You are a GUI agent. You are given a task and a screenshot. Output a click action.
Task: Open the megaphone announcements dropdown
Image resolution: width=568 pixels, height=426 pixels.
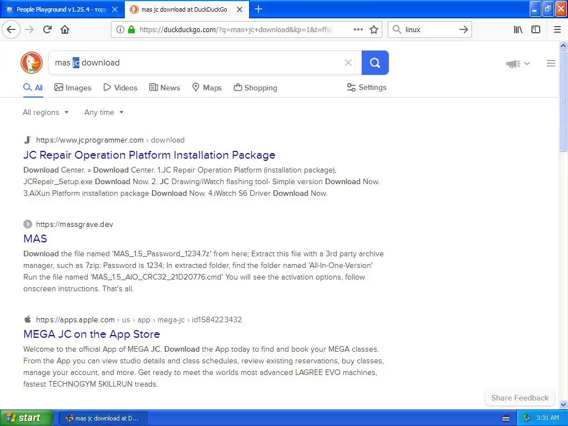(x=518, y=64)
